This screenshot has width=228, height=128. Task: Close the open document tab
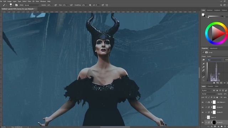36,9
